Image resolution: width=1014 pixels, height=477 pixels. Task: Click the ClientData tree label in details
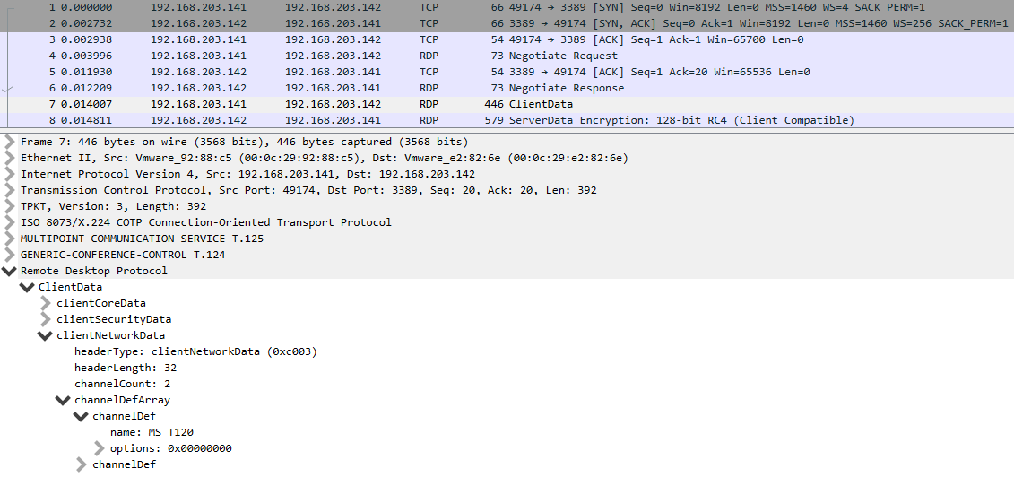click(70, 287)
